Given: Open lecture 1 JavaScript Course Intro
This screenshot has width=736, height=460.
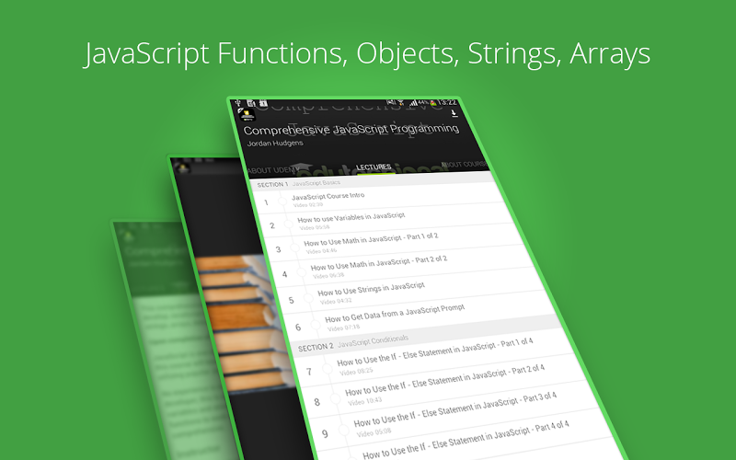Looking at the screenshot, I should 378,199.
